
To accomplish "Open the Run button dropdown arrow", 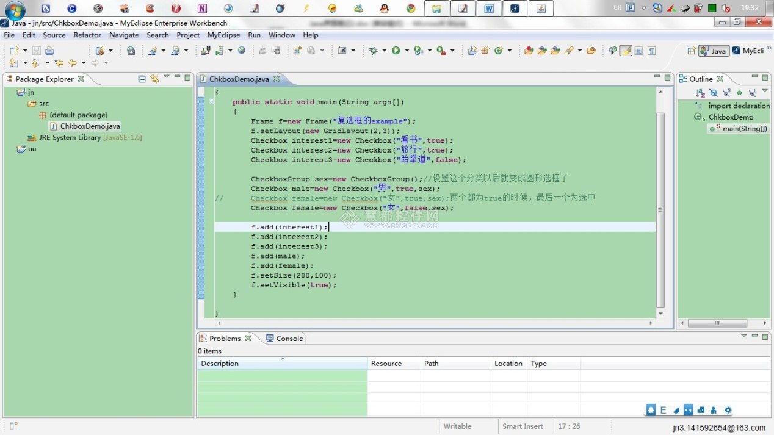I will click(x=407, y=51).
